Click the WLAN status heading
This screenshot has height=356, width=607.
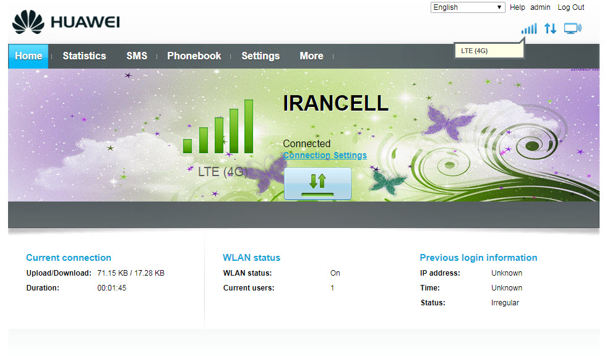[252, 258]
